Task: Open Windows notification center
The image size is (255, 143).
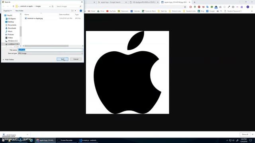Action: 251,140
